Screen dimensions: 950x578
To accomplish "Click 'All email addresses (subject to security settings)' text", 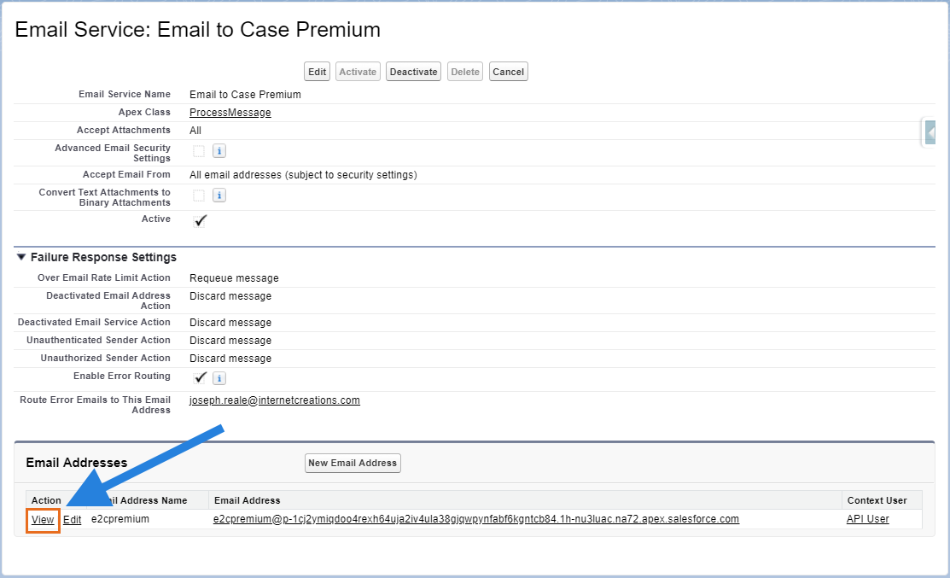I will (304, 175).
